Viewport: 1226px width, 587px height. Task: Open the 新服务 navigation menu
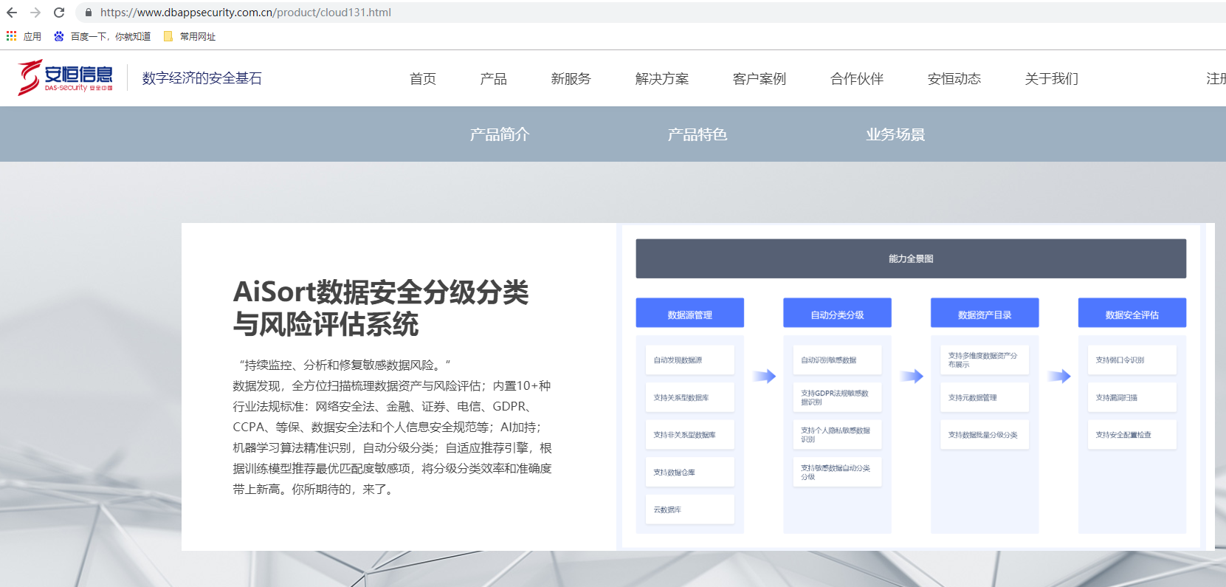pyautogui.click(x=571, y=78)
